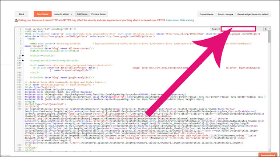The height and width of the screenshot is (157, 280).
Task: Click the google-analytics b:include line
Action: (62, 78)
